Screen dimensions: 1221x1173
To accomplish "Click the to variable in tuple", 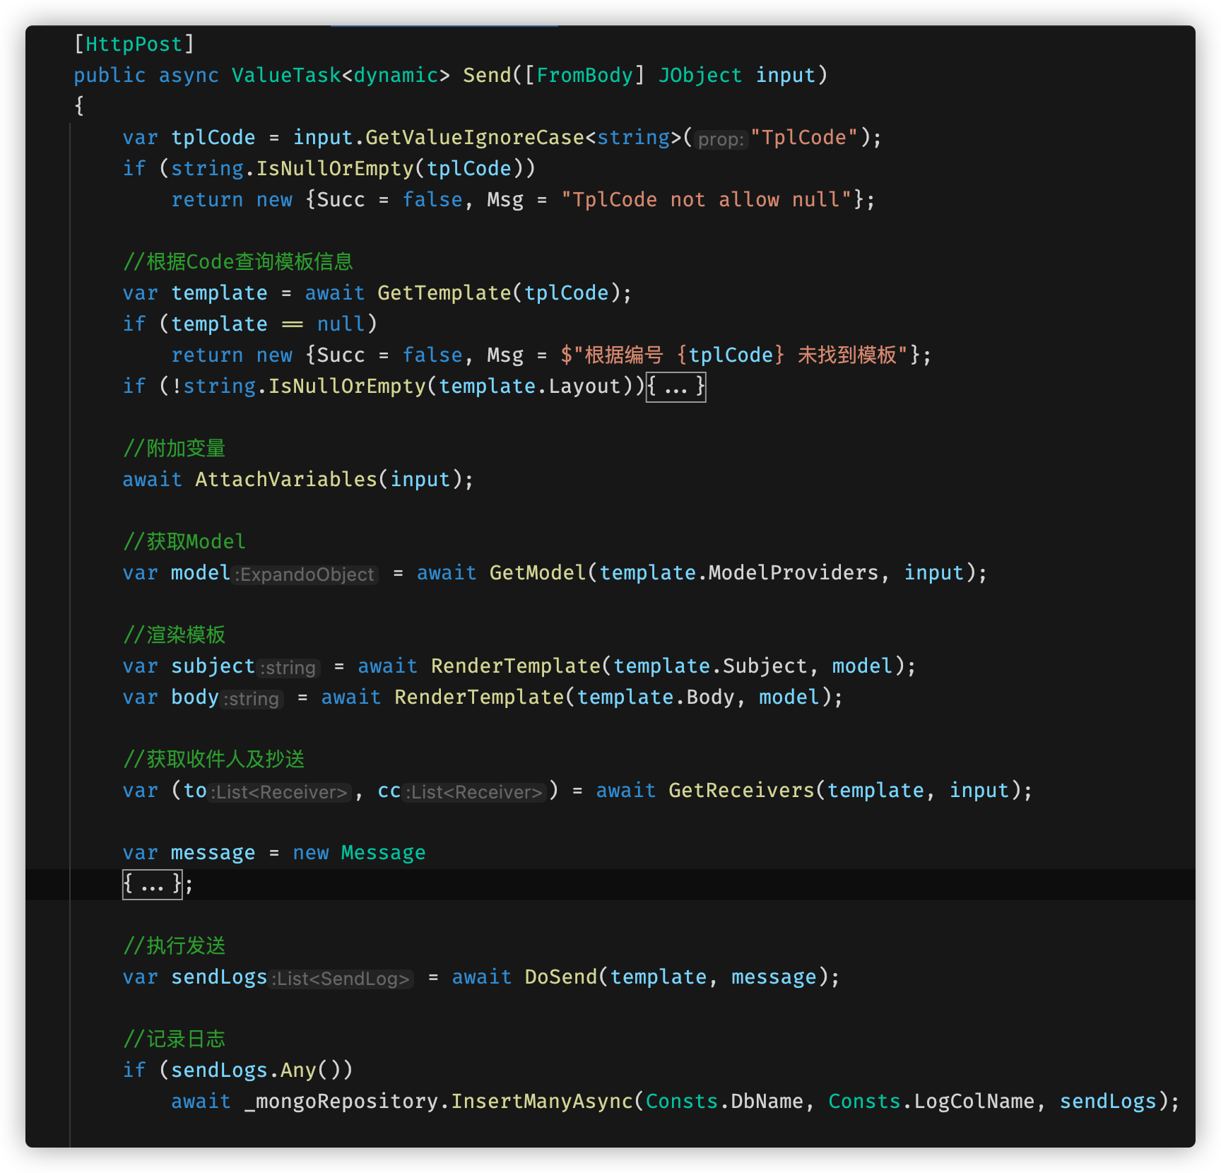I will pyautogui.click(x=195, y=791).
